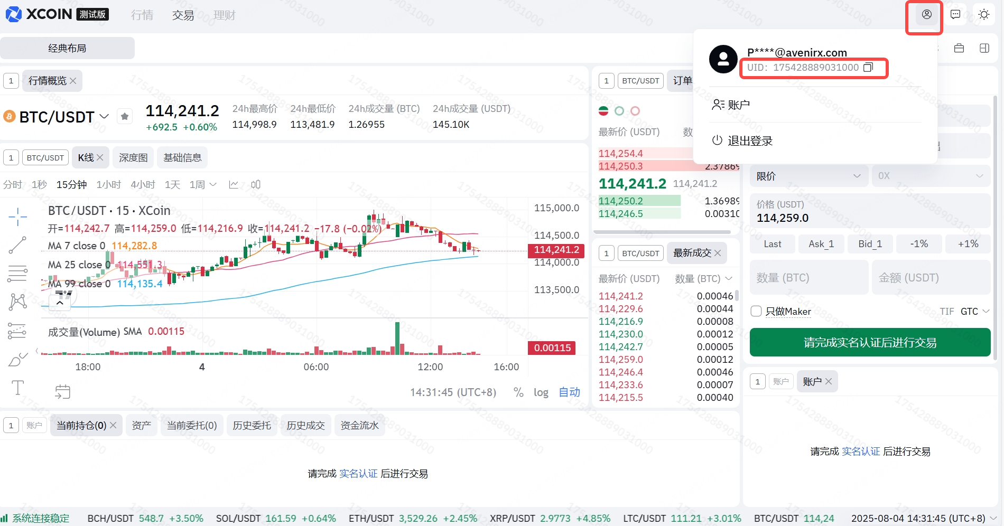Toggle the light/dark theme sun icon
Screen dimensions: 1004x526
pyautogui.click(x=983, y=15)
